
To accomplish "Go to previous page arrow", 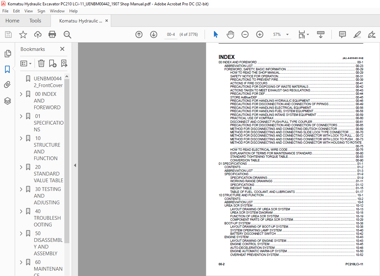I will click(x=139, y=34).
